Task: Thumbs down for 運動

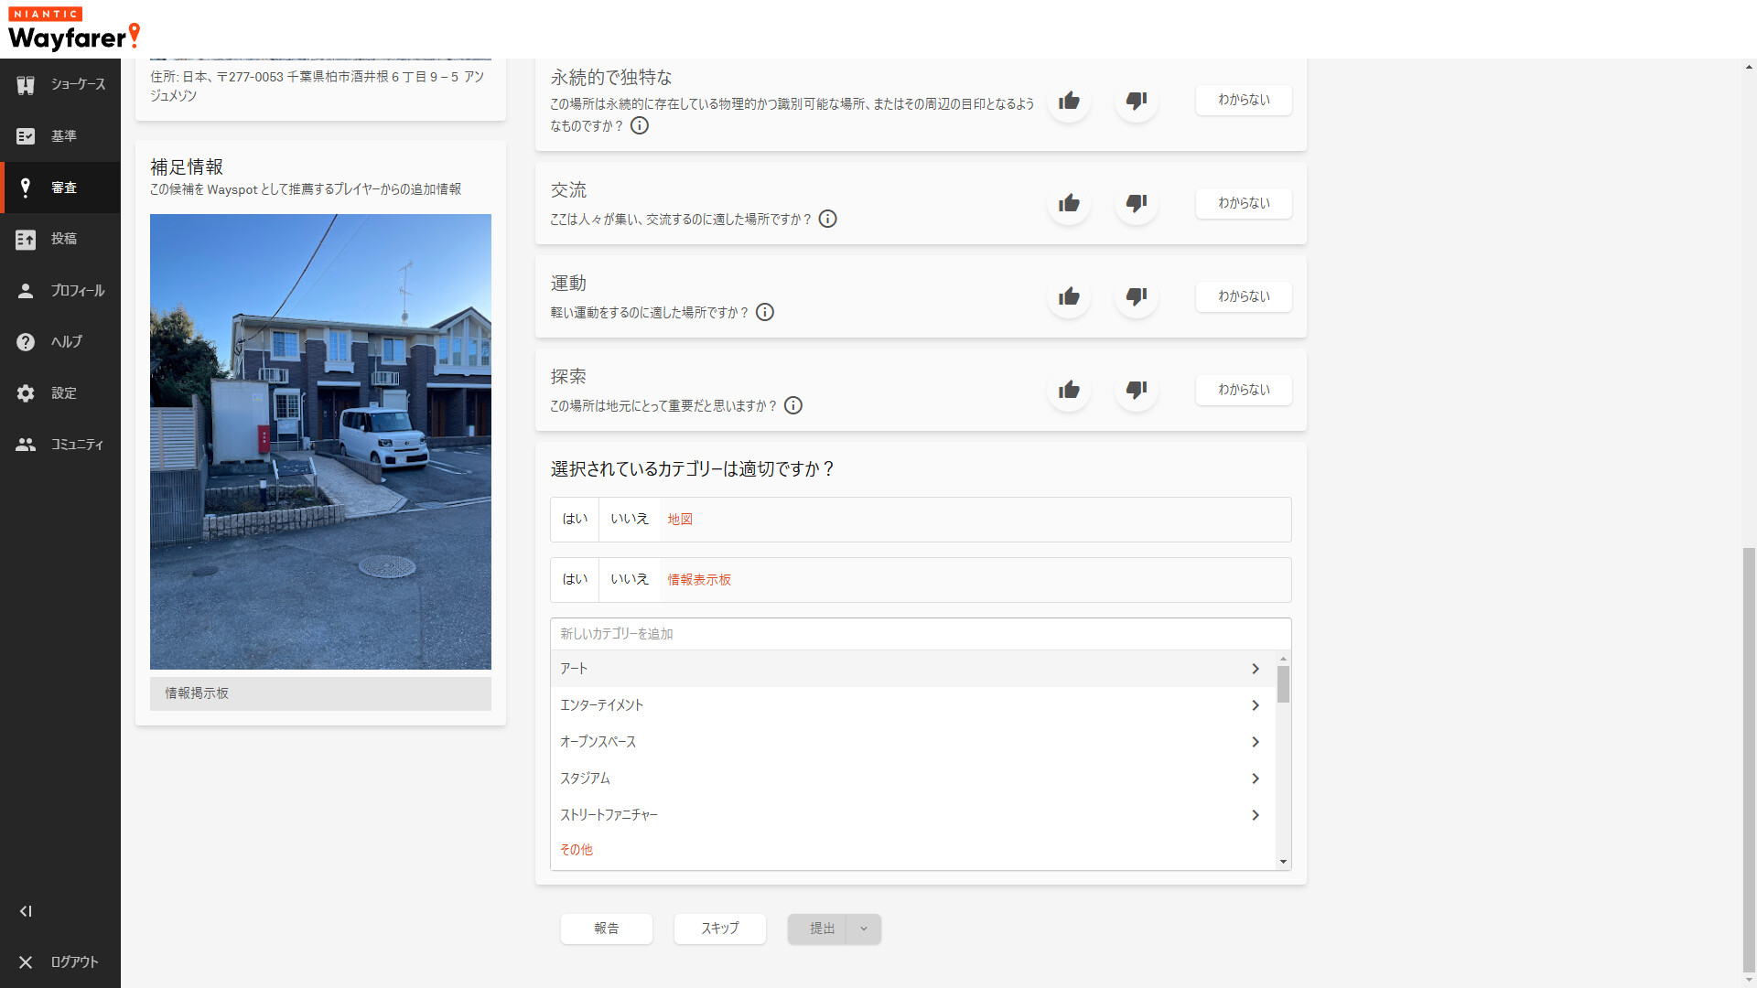Action: (1137, 296)
